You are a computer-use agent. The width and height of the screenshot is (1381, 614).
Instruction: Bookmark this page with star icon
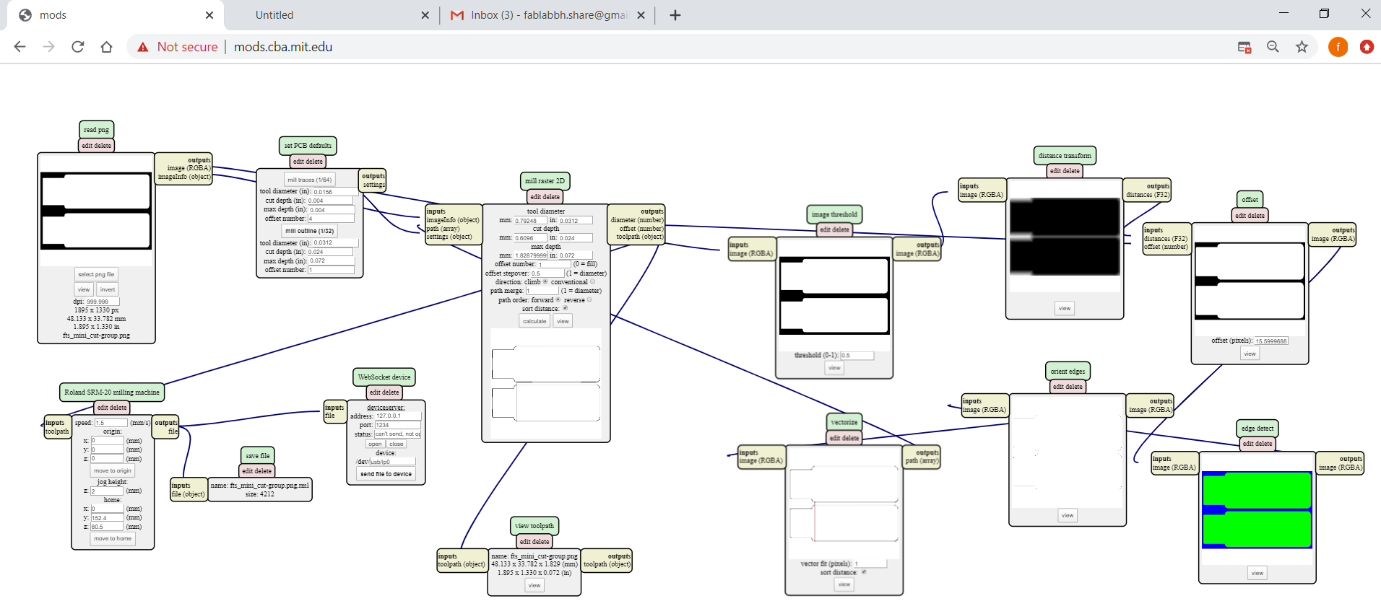pyautogui.click(x=1302, y=47)
